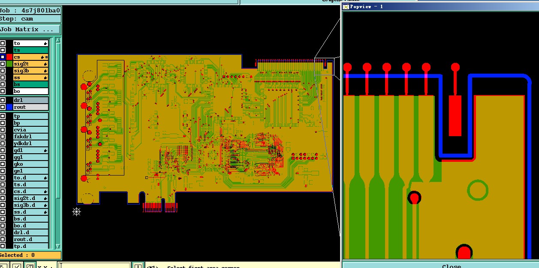
Task: Toggle display checkbox for layer ss
Action: tap(3, 77)
